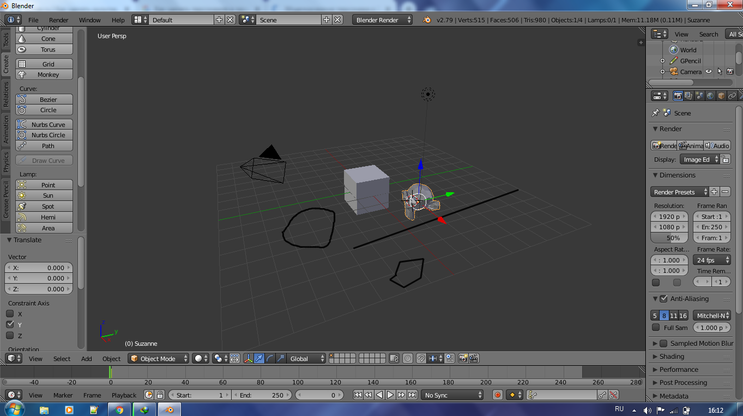Image resolution: width=743 pixels, height=416 pixels.
Task: Enable the rotate manipulator arc icon
Action: (270, 358)
